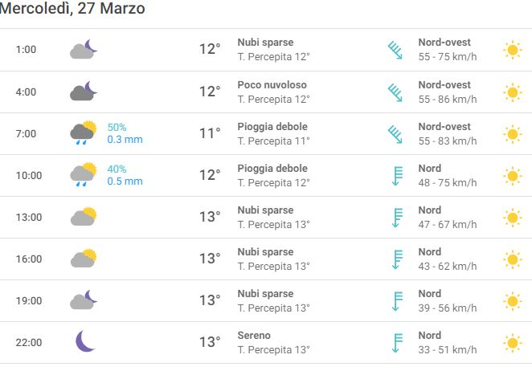The height and width of the screenshot is (371, 532).
Task: Click the rain cloud icon at 7:00
Action: point(84,133)
